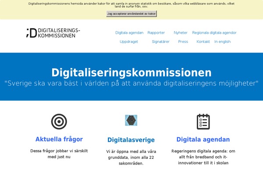Open the Digitala agendan menu item
This screenshot has width=263, height=175.
pos(129,33)
